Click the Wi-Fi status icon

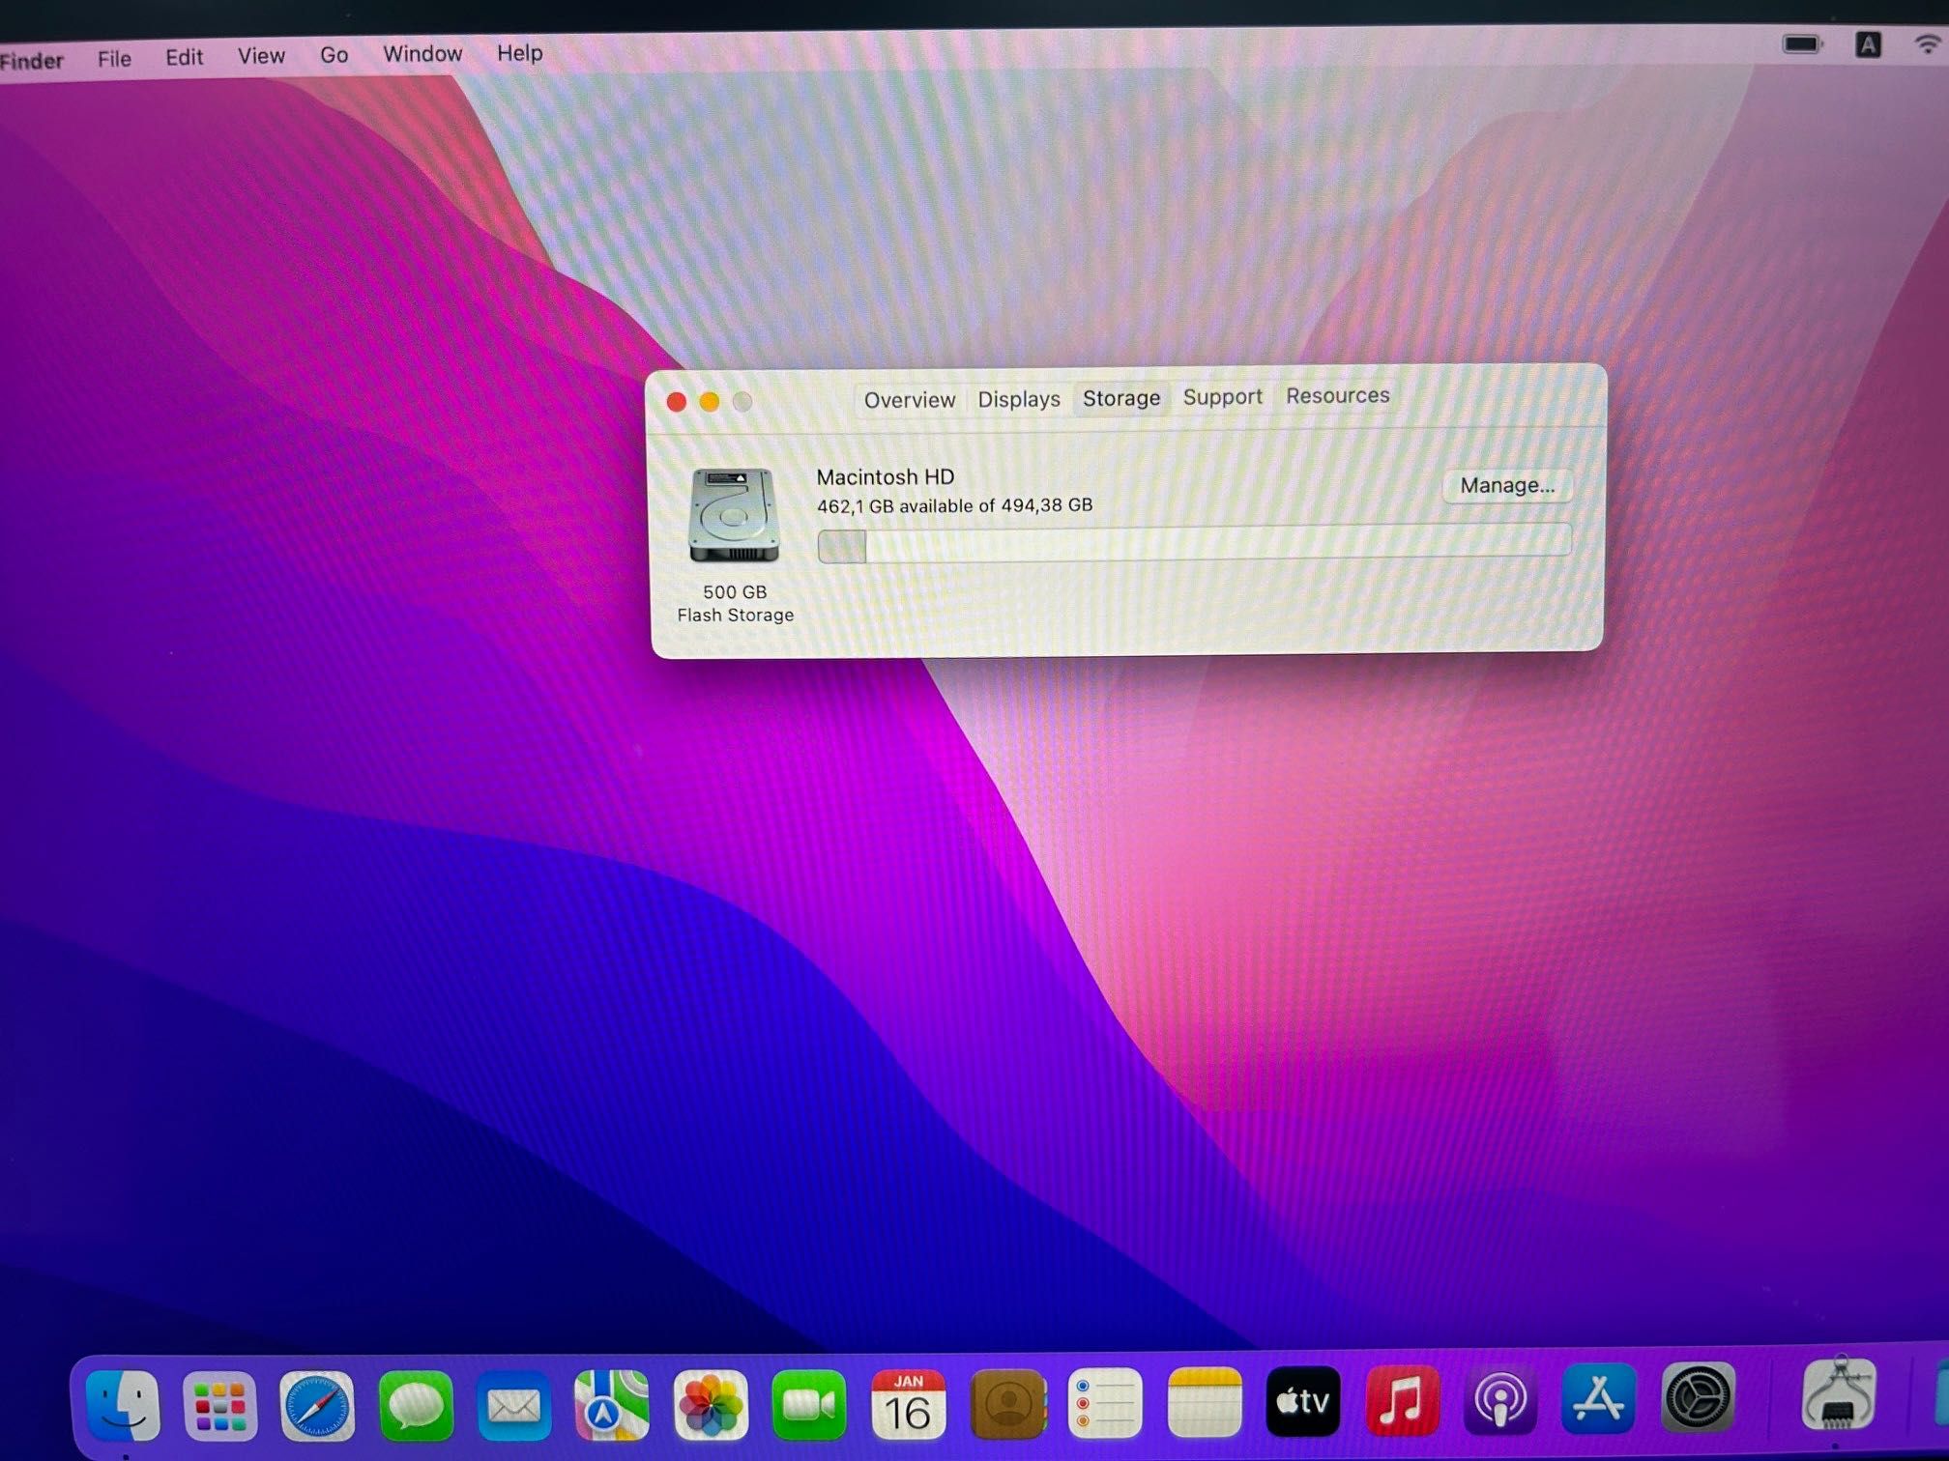[x=1928, y=44]
